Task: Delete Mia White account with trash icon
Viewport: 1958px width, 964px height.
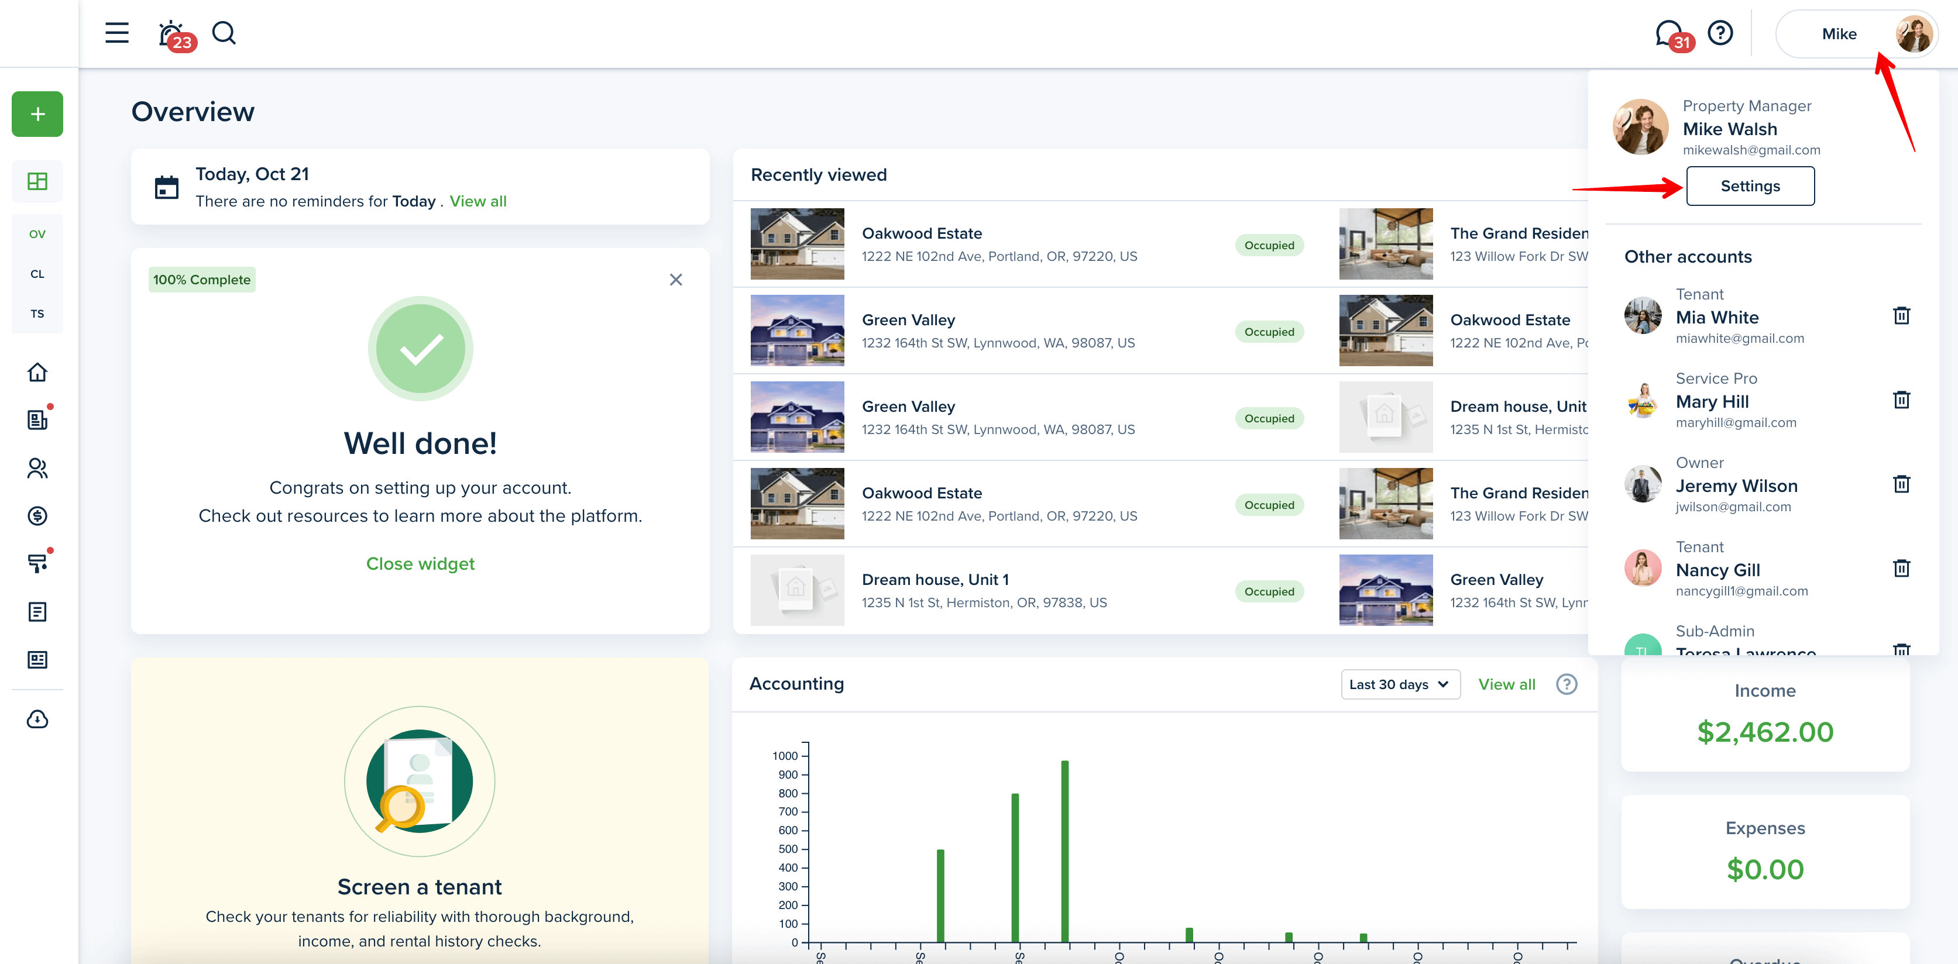Action: click(x=1901, y=316)
